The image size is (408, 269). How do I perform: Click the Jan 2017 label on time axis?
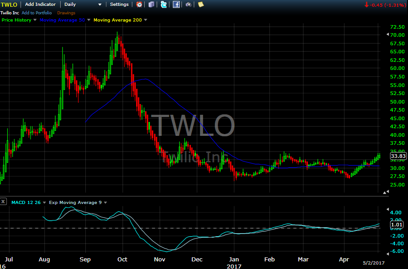(x=234, y=263)
